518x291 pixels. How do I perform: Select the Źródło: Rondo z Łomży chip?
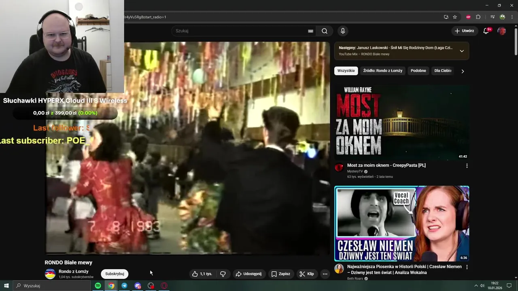[x=383, y=71]
